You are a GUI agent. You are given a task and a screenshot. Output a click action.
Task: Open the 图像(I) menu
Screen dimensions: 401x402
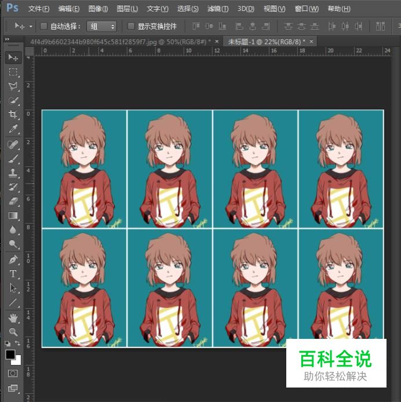pyautogui.click(x=98, y=9)
